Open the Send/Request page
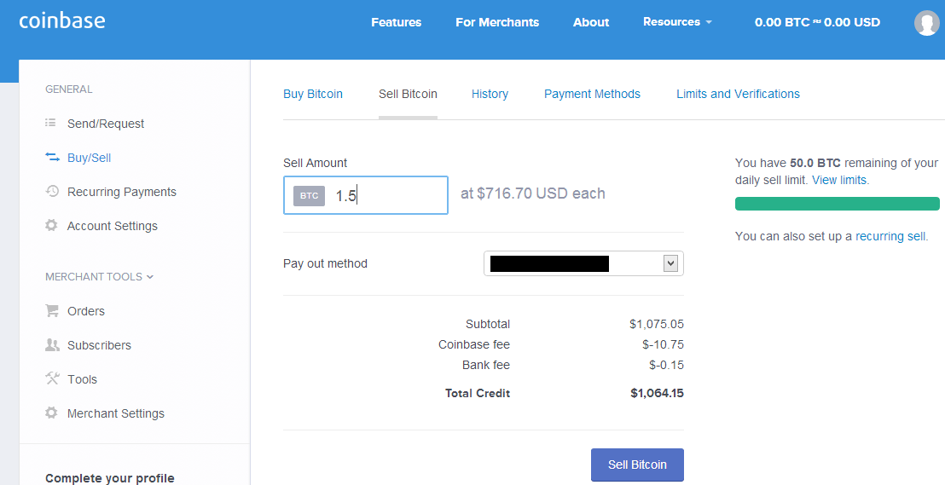Viewport: 945px width, 485px height. pos(106,124)
